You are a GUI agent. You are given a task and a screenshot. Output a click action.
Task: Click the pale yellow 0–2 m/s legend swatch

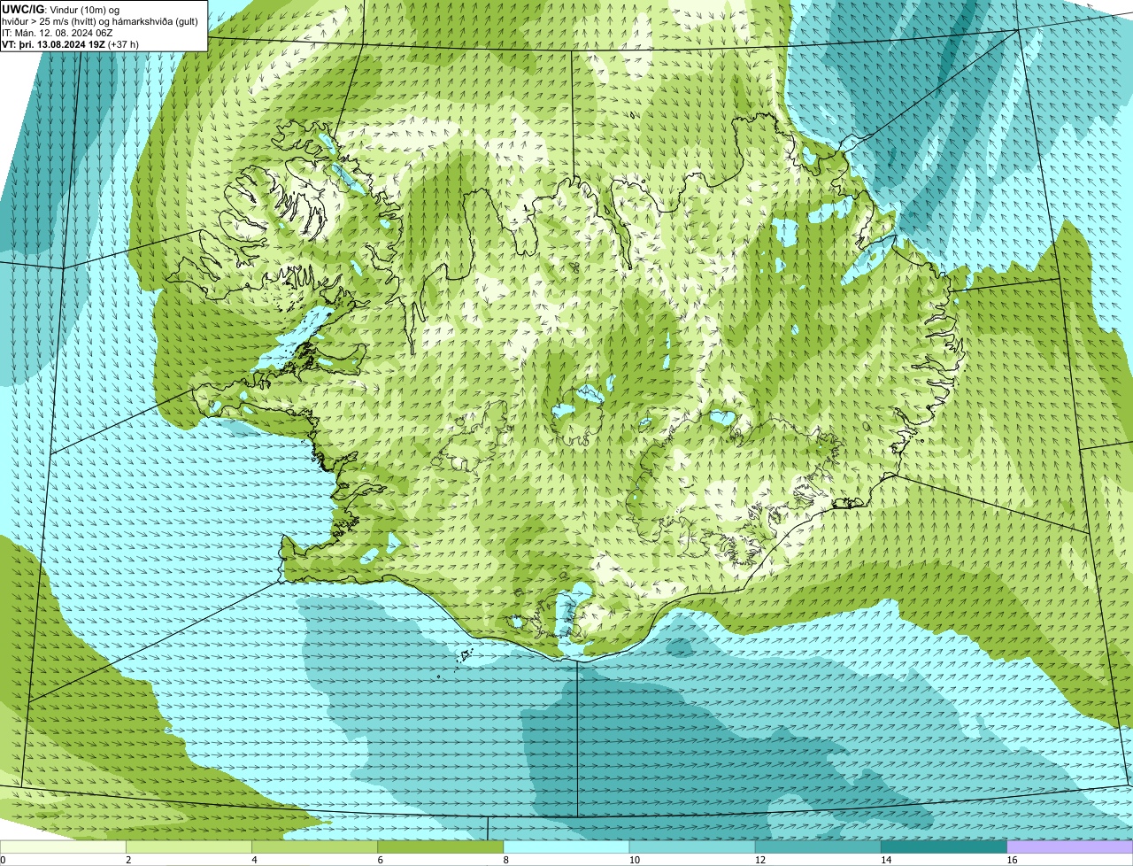63,847
